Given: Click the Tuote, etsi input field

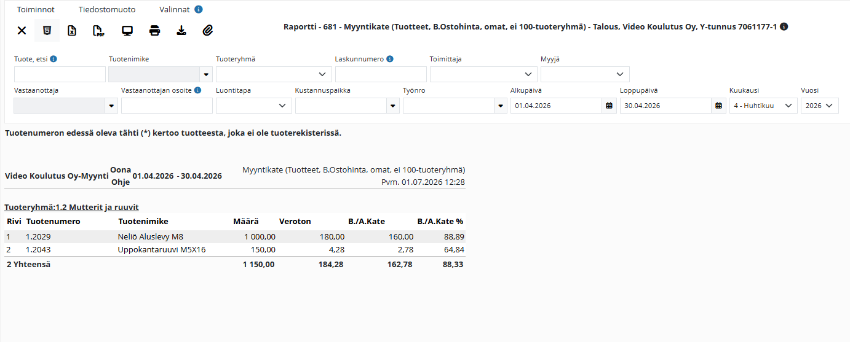Looking at the screenshot, I should (x=60, y=74).
